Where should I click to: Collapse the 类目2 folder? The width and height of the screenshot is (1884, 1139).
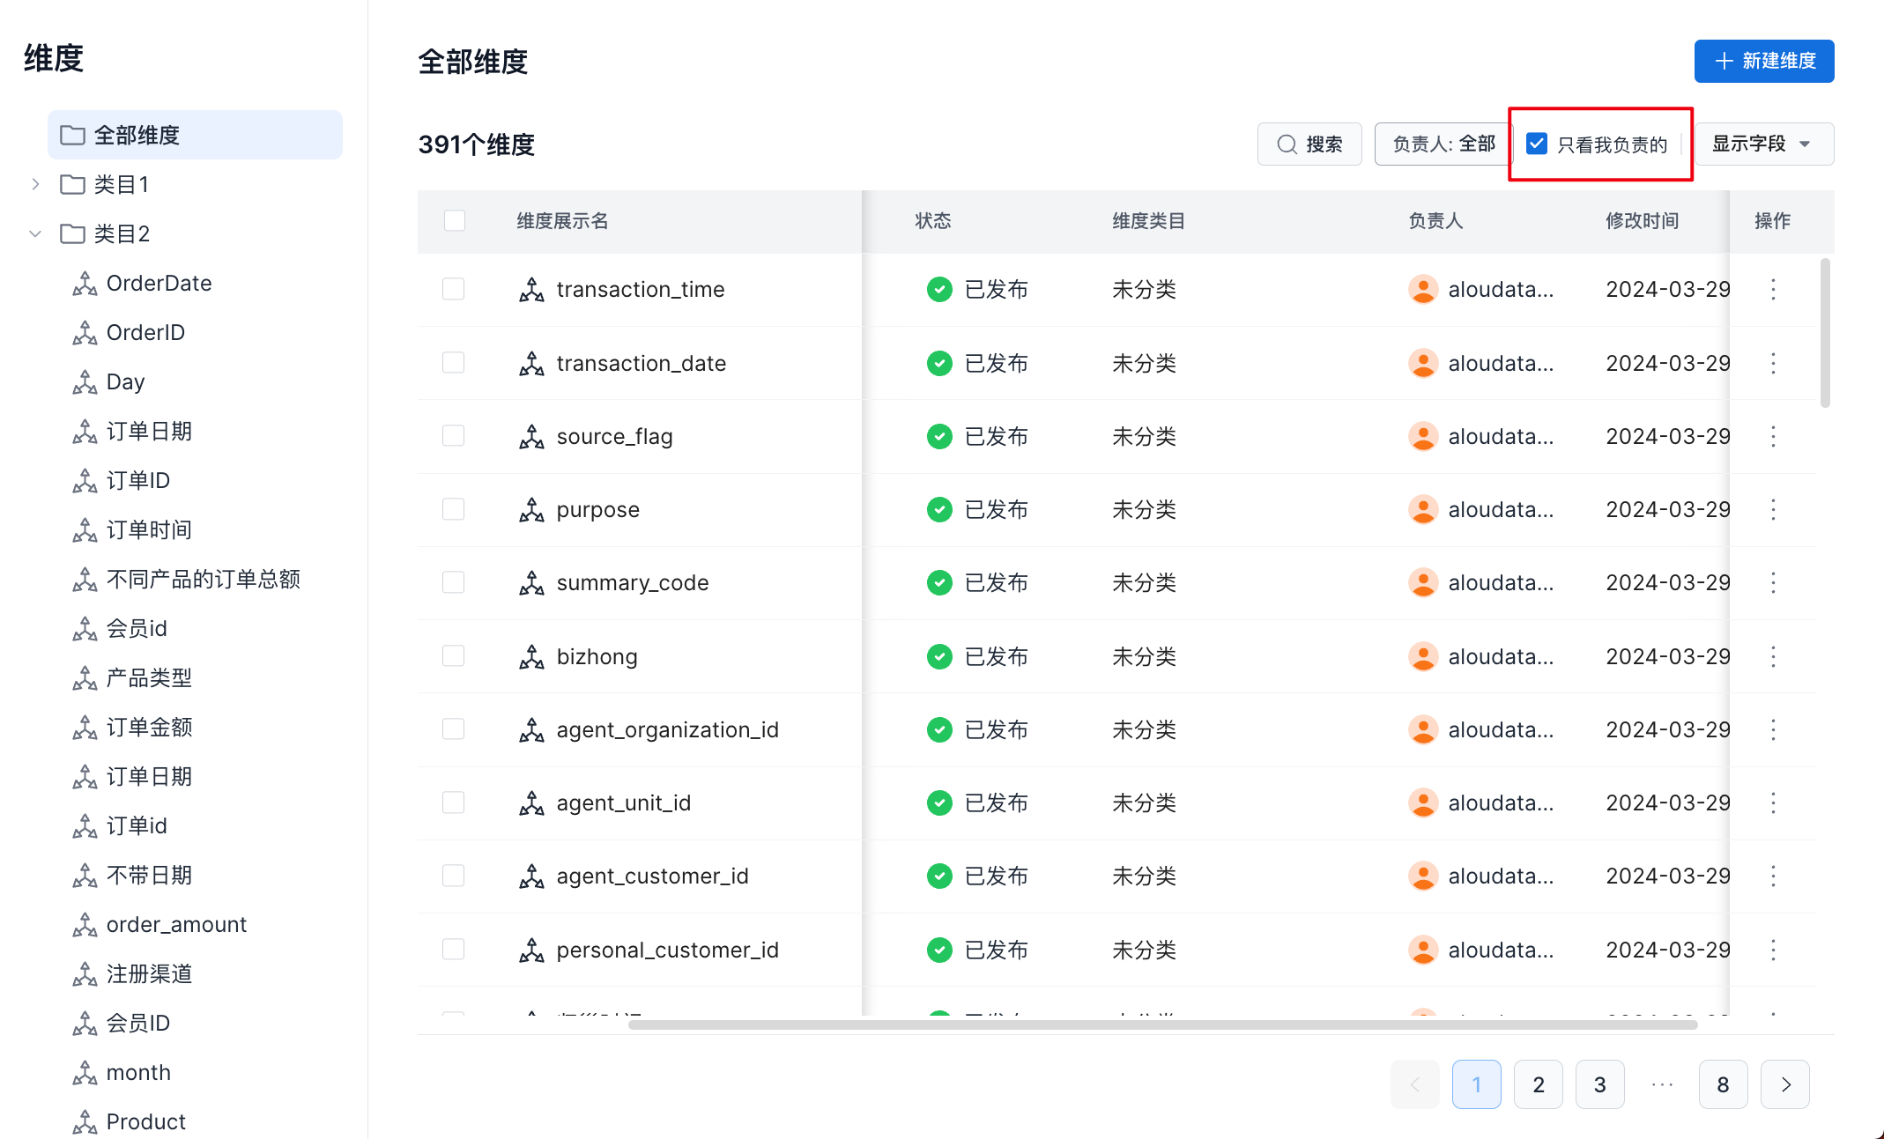pos(35,234)
